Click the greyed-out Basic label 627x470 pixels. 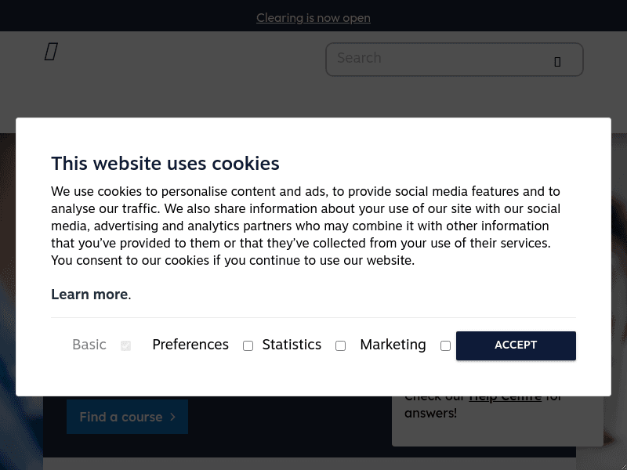pyautogui.click(x=89, y=345)
